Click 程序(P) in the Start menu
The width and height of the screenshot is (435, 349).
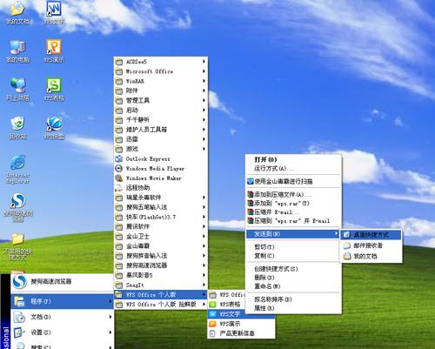click(x=62, y=301)
